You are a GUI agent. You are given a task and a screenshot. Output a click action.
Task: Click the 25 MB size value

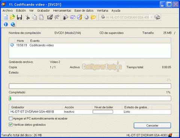(167, 33)
